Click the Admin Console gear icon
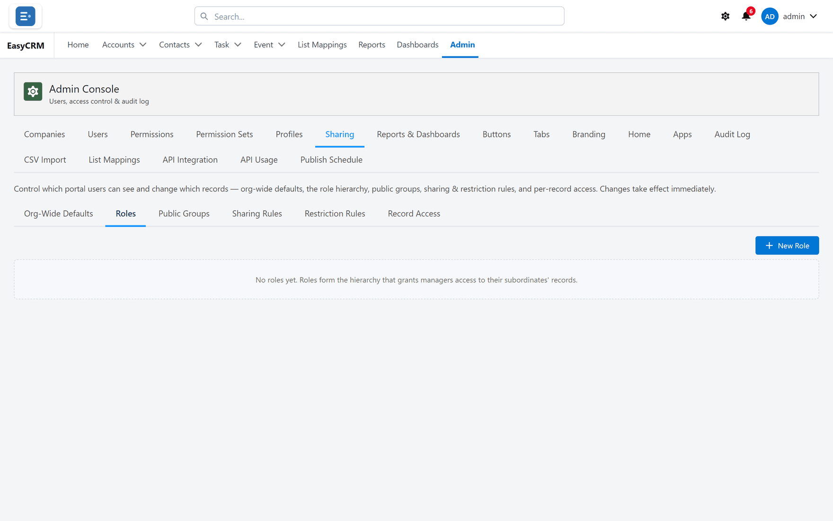This screenshot has height=521, width=833. (33, 91)
